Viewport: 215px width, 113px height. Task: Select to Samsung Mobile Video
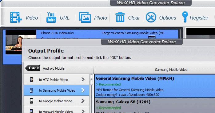coord(56,90)
